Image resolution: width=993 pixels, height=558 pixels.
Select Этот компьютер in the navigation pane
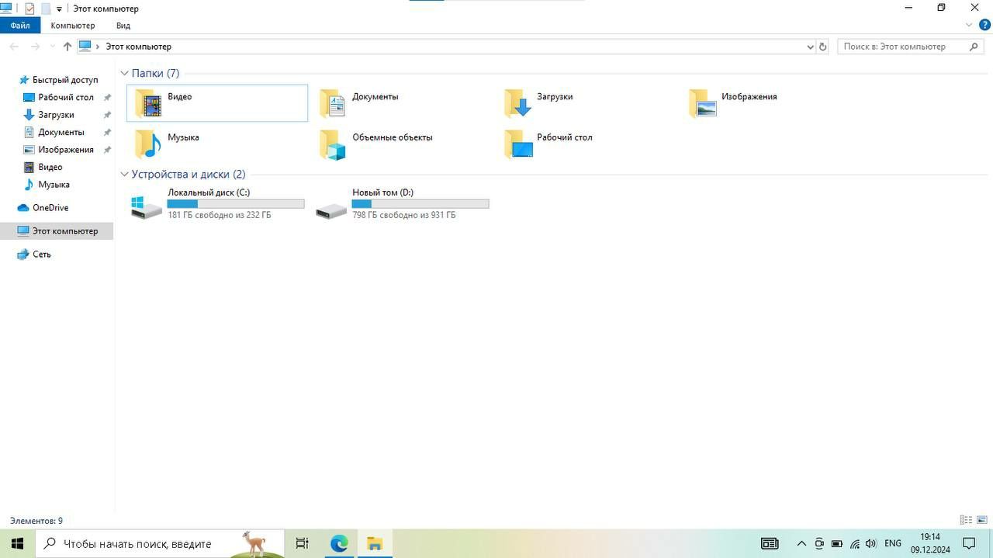(57, 231)
